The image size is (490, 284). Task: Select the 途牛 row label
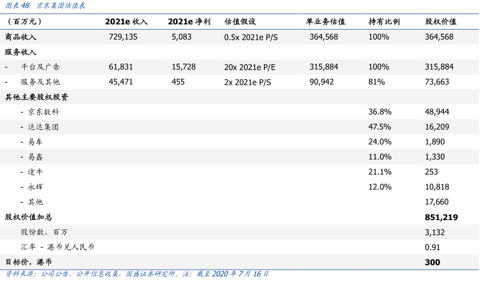pos(35,172)
